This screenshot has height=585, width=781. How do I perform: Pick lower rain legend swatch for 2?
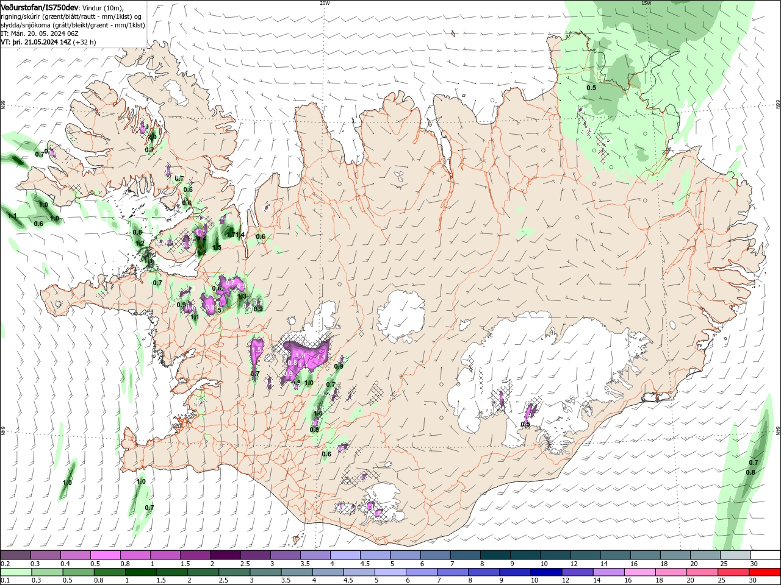pyautogui.click(x=203, y=572)
